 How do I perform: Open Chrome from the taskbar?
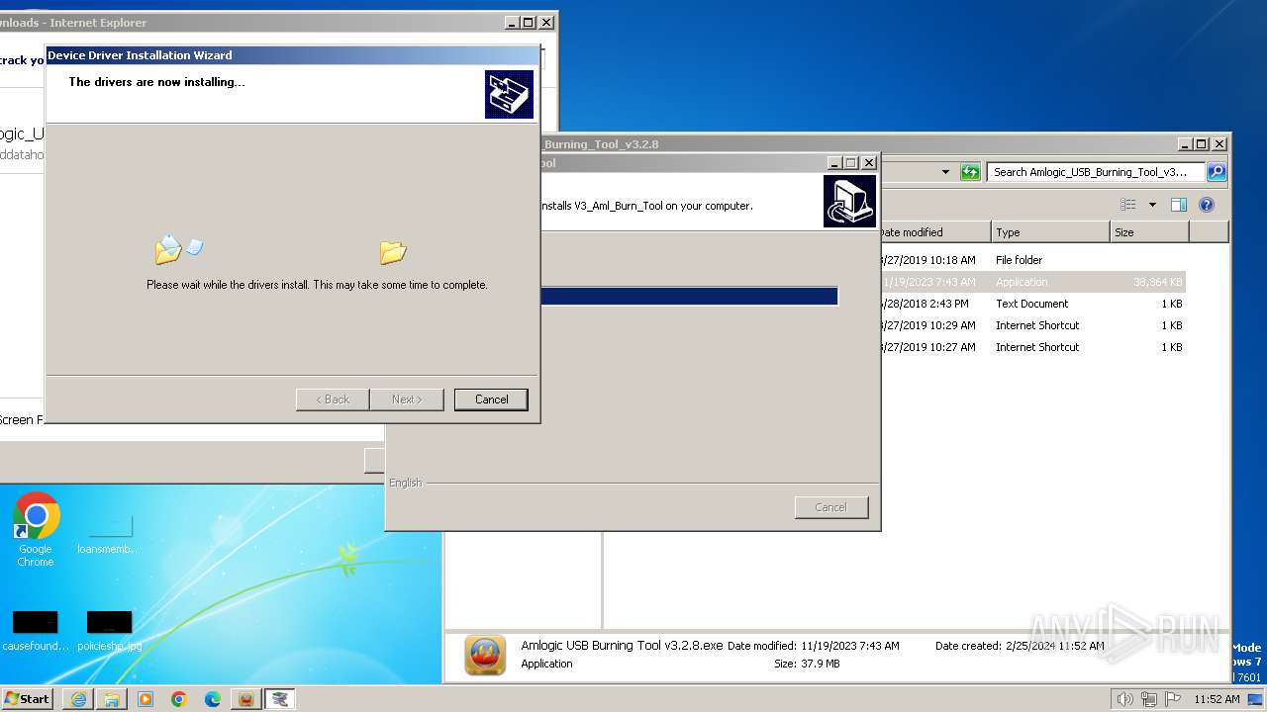point(179,699)
